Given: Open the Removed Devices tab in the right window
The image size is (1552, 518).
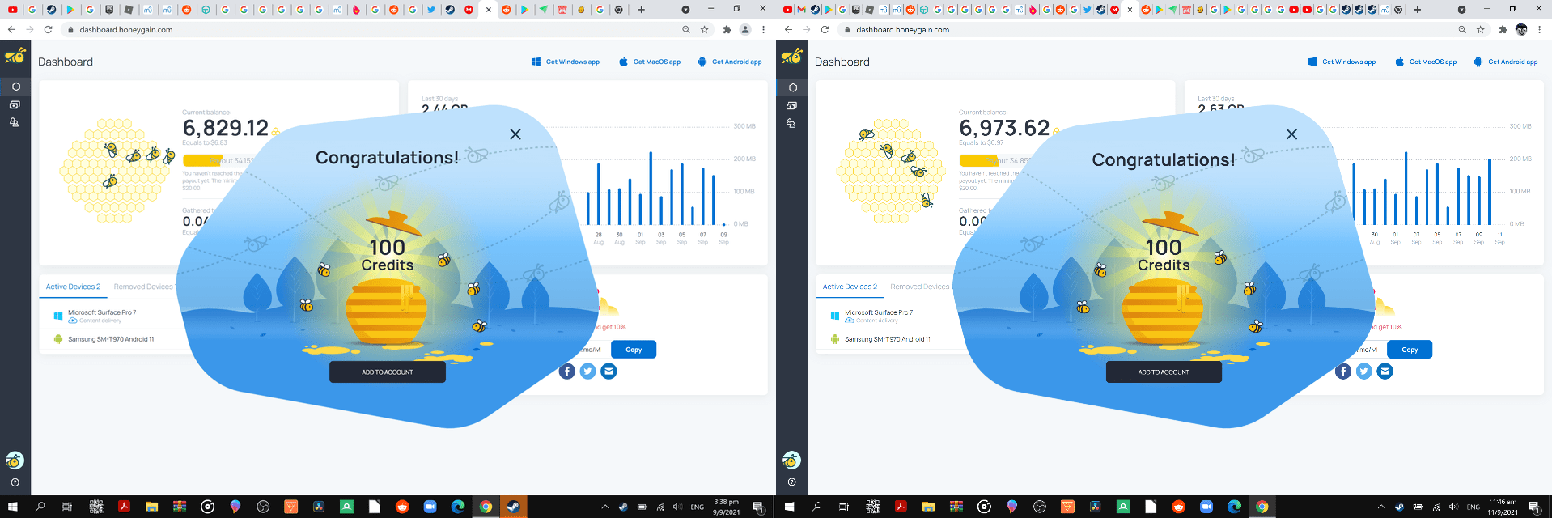Looking at the screenshot, I should 921,287.
